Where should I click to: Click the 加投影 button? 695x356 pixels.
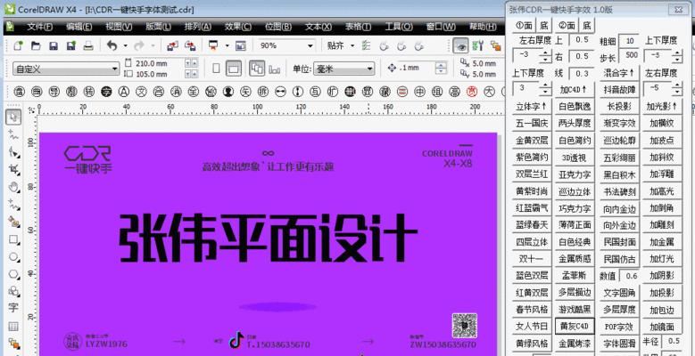662,292
